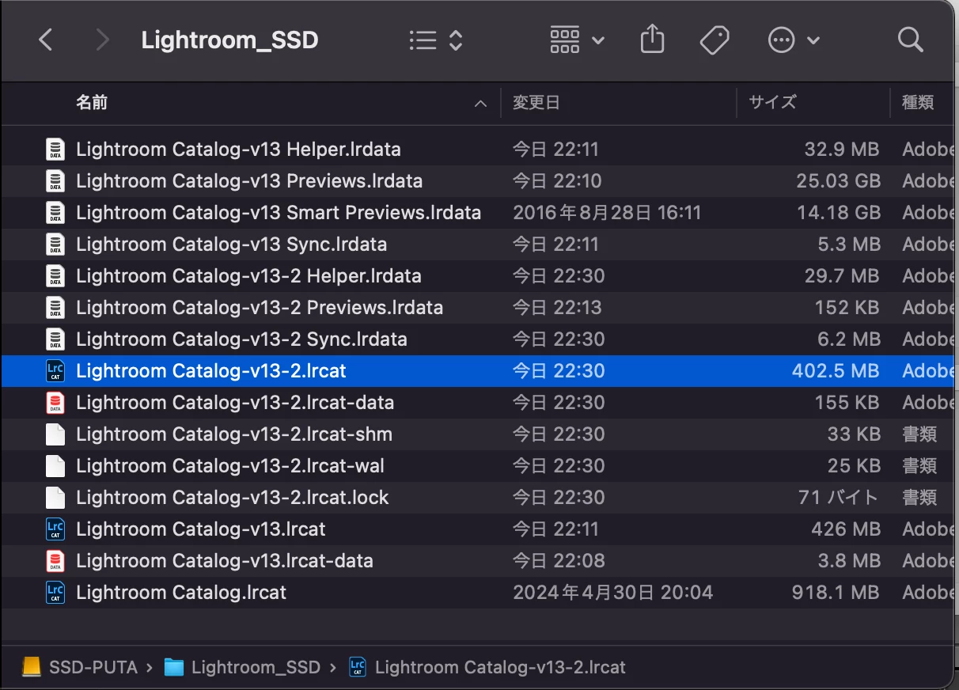Image resolution: width=959 pixels, height=690 pixels.
Task: Click icon of Lightroom Catalog-v13-2 Sync.lrdata
Action: point(55,339)
